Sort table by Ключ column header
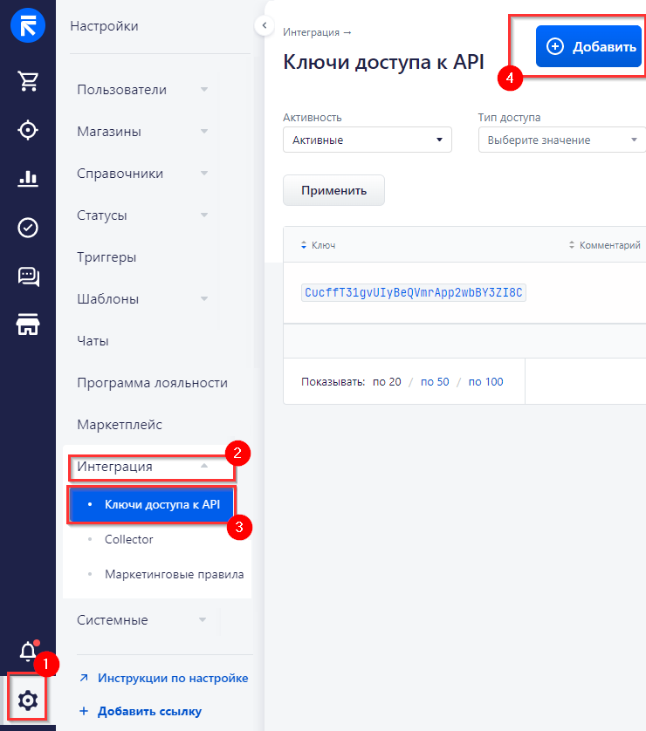 tap(322, 245)
